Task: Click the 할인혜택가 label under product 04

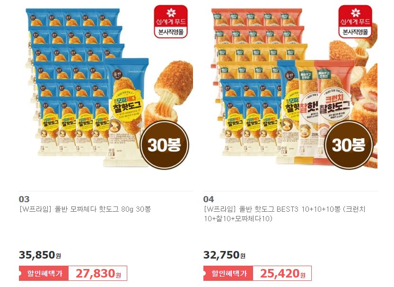Action: 228,273
